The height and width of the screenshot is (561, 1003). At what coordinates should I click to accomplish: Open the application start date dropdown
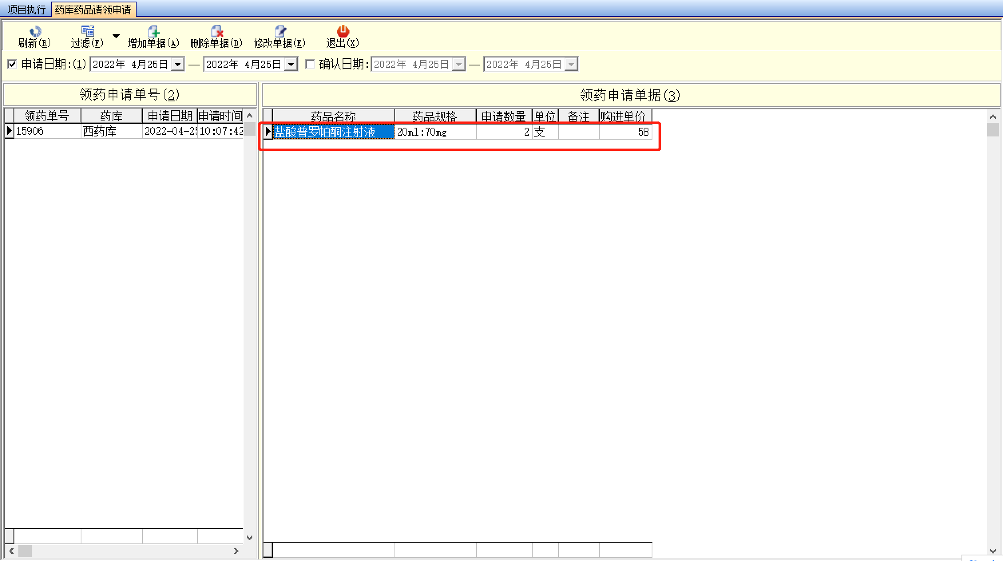(177, 64)
